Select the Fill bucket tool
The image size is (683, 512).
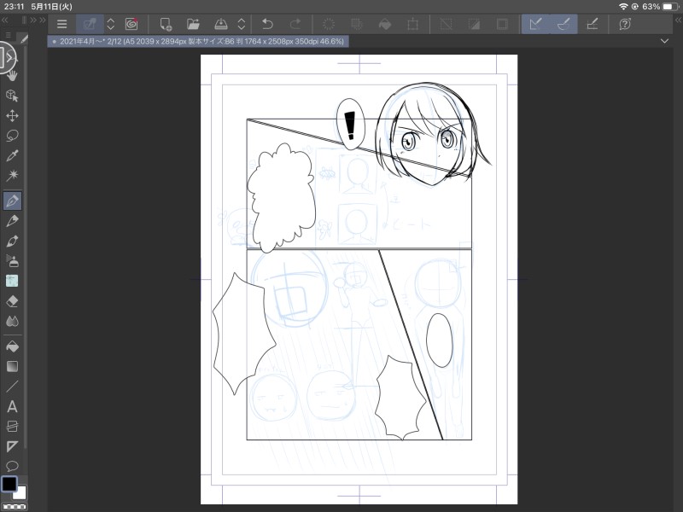[12, 346]
